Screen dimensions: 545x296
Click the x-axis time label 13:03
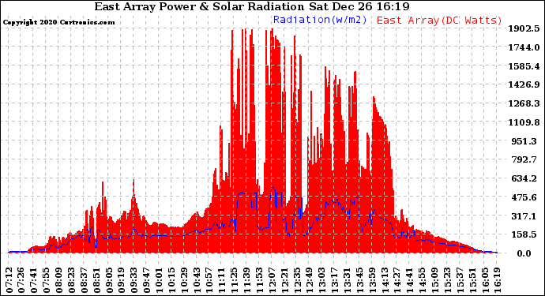322,280
